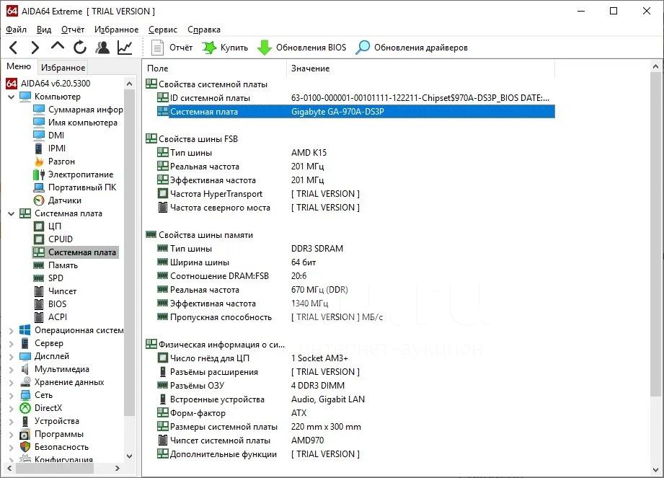Select the Датчики gauge icon item

click(57, 200)
